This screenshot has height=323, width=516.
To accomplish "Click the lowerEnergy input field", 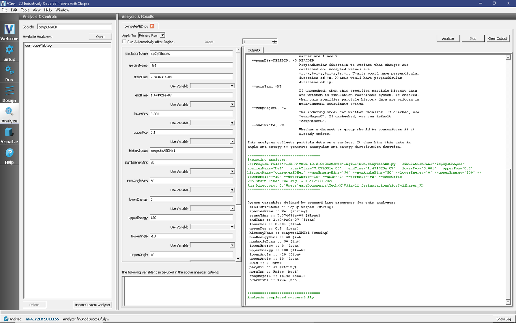I will click(191, 199).
